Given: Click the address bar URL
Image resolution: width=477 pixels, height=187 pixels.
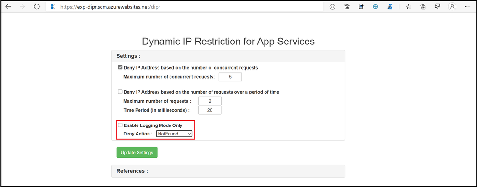Looking at the screenshot, I should pos(110,7).
